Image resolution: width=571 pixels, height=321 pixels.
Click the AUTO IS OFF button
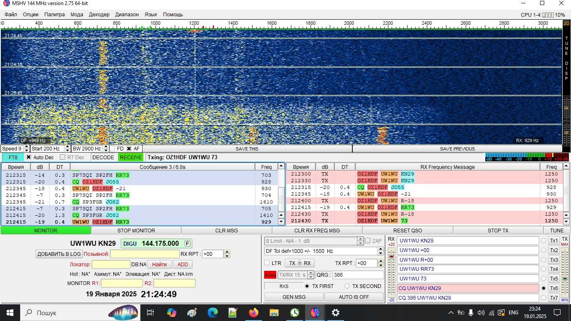pos(354,297)
